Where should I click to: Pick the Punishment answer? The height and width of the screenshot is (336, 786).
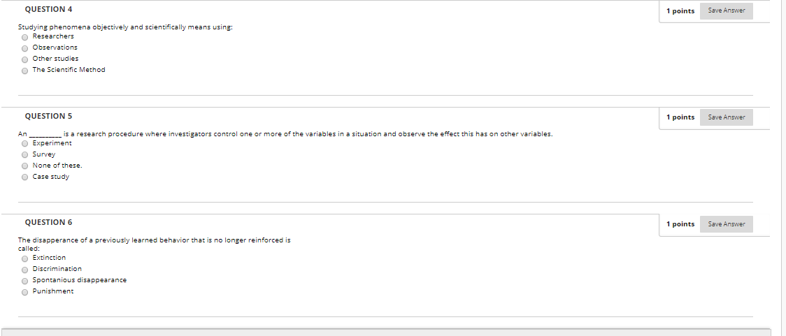(x=24, y=293)
